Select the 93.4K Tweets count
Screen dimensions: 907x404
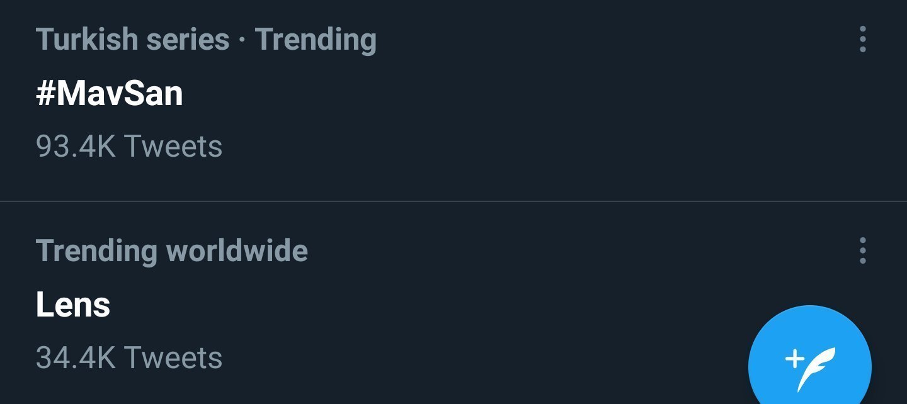pyautogui.click(x=129, y=147)
